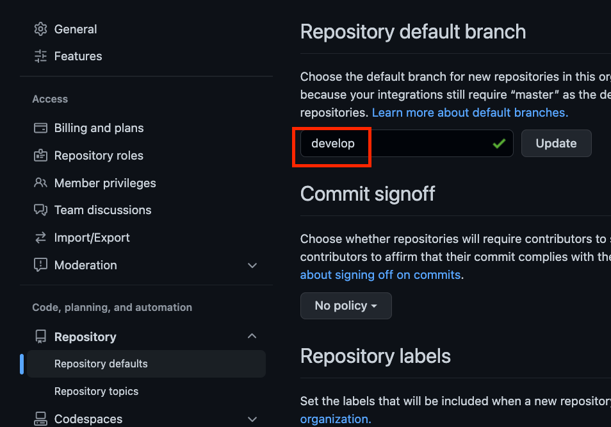Click the Codespaces icon in sidebar
Image resolution: width=611 pixels, height=427 pixels.
(x=40, y=419)
